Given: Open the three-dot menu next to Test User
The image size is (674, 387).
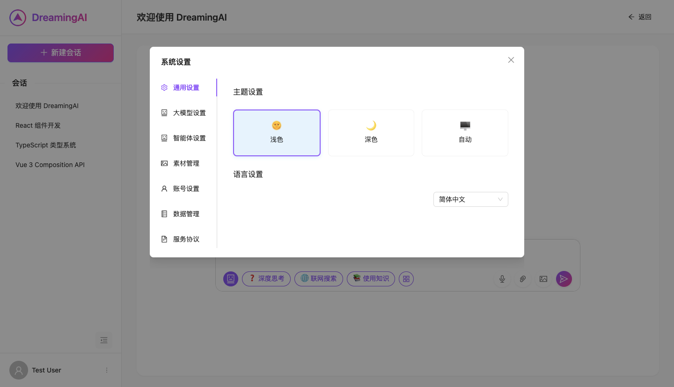Looking at the screenshot, I should point(106,370).
